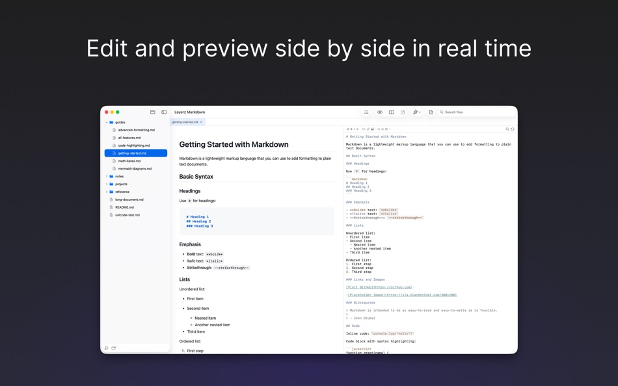Viewport: 618px width, 386px height.
Task: Insert a code snippet with the </> icon
Action: pyautogui.click(x=364, y=129)
